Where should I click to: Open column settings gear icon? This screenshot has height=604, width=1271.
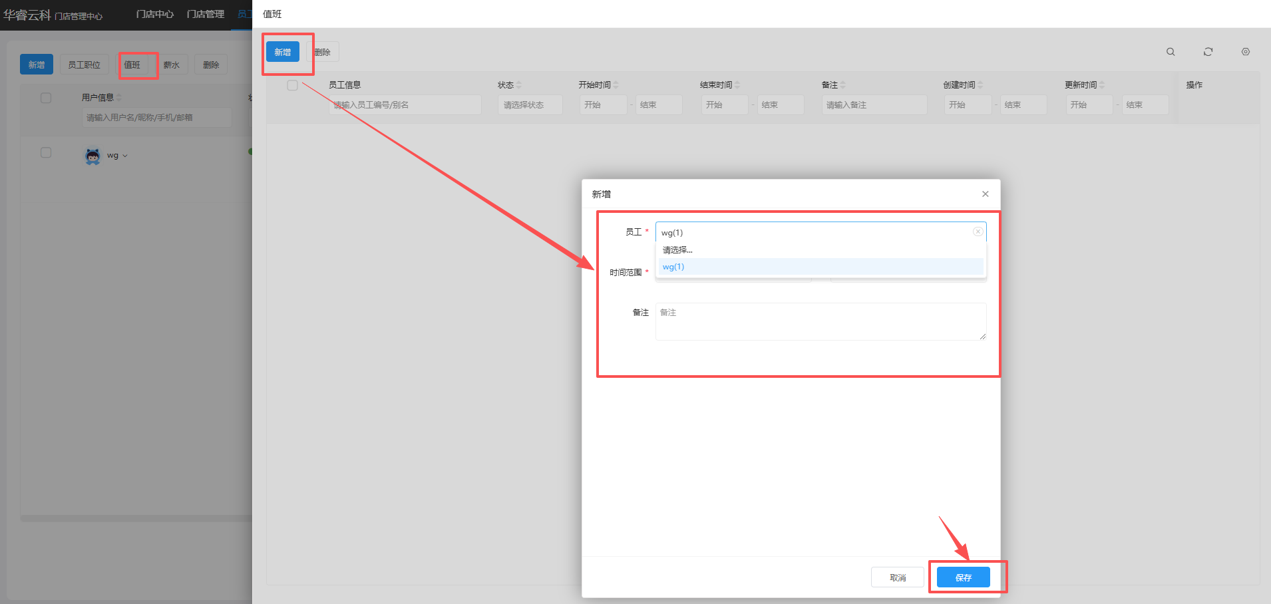(1245, 52)
